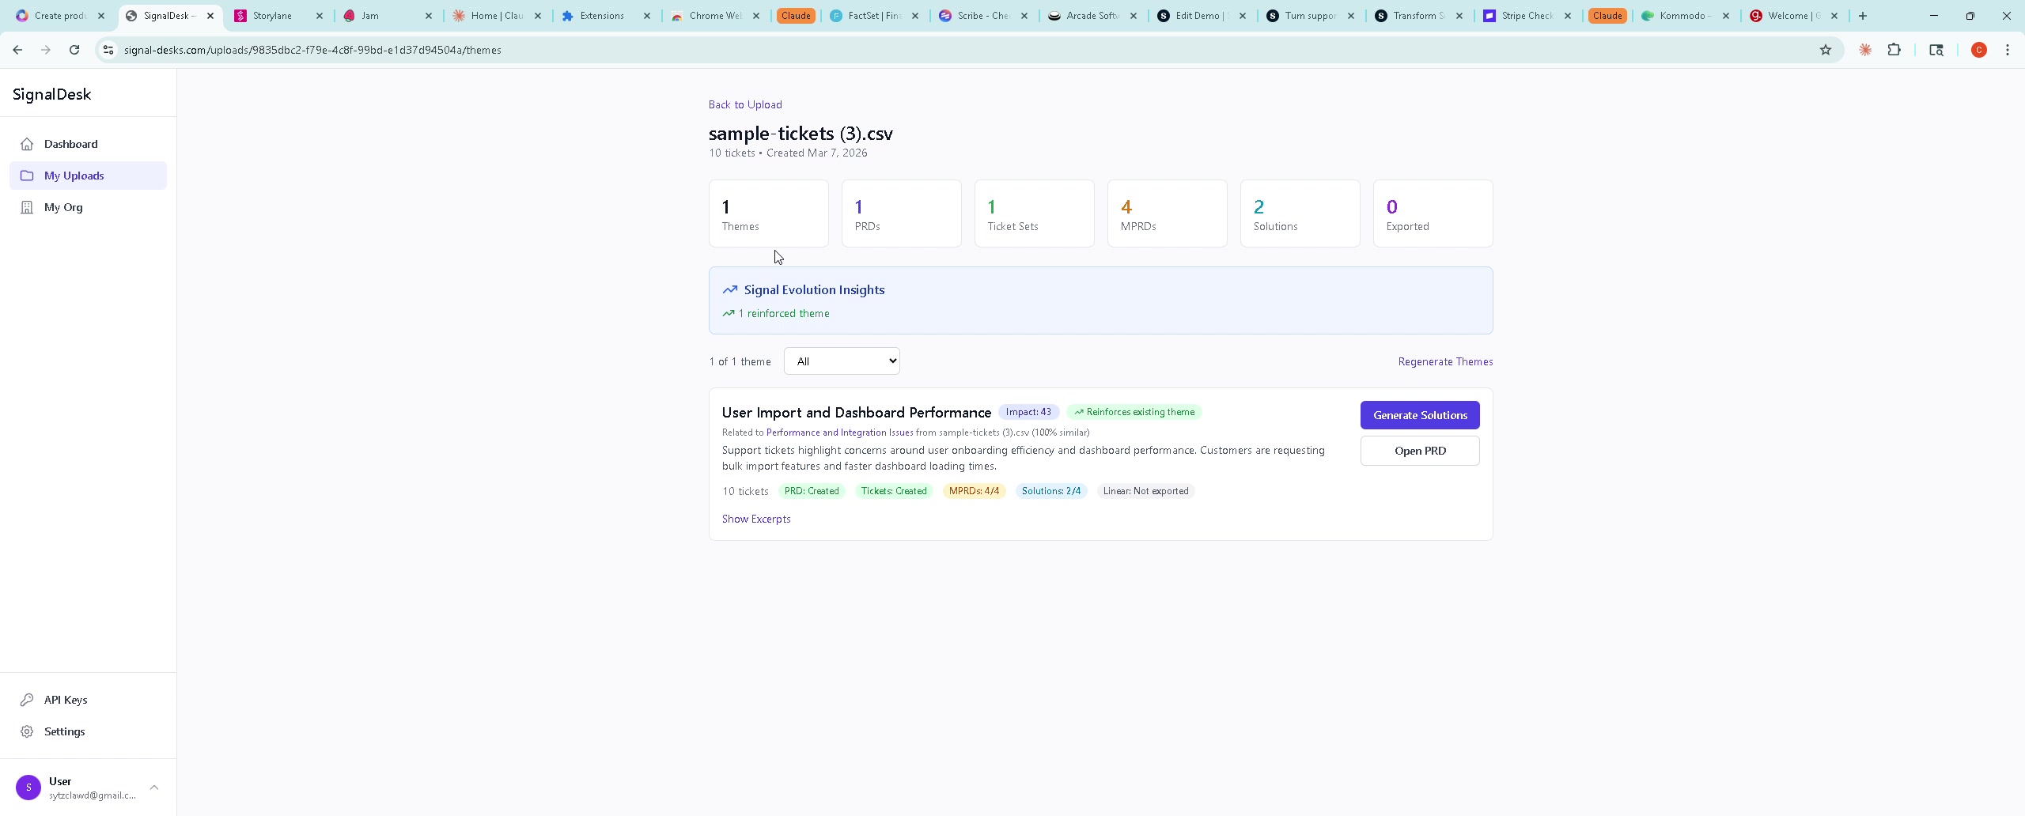Click the My Org building icon
The height and width of the screenshot is (816, 2025).
tap(27, 207)
